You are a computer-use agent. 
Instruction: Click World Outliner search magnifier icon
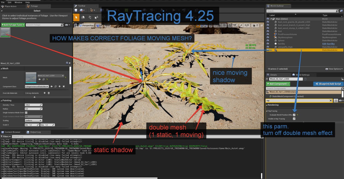coord(337,11)
